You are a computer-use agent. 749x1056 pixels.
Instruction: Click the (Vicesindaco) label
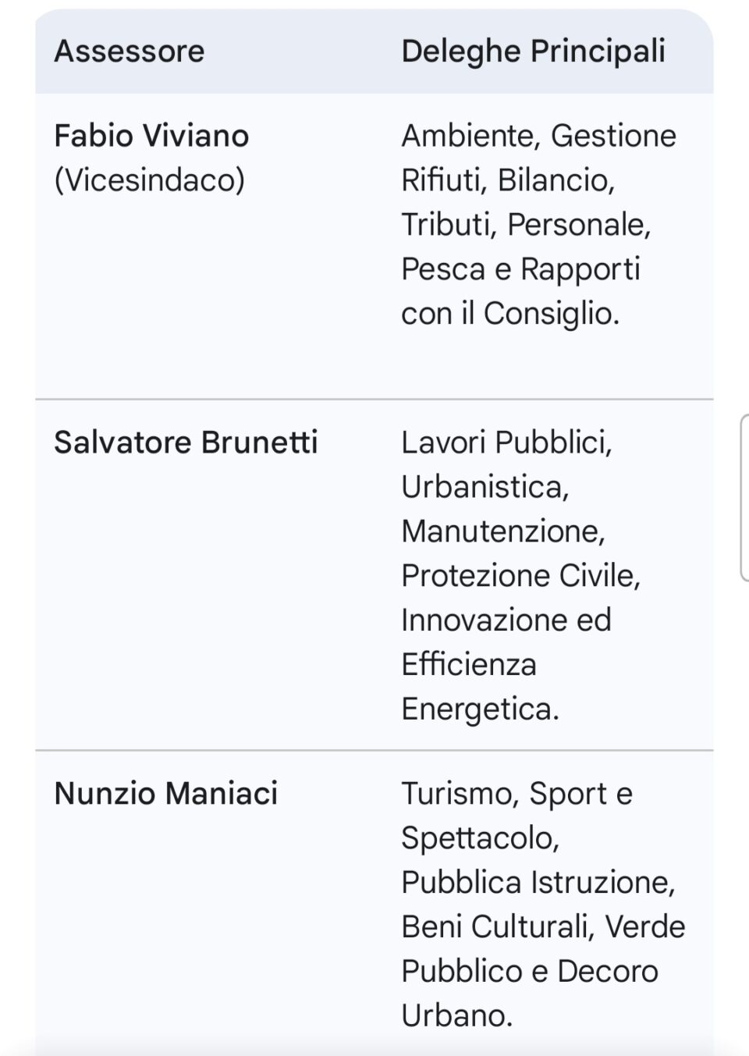pos(150,180)
